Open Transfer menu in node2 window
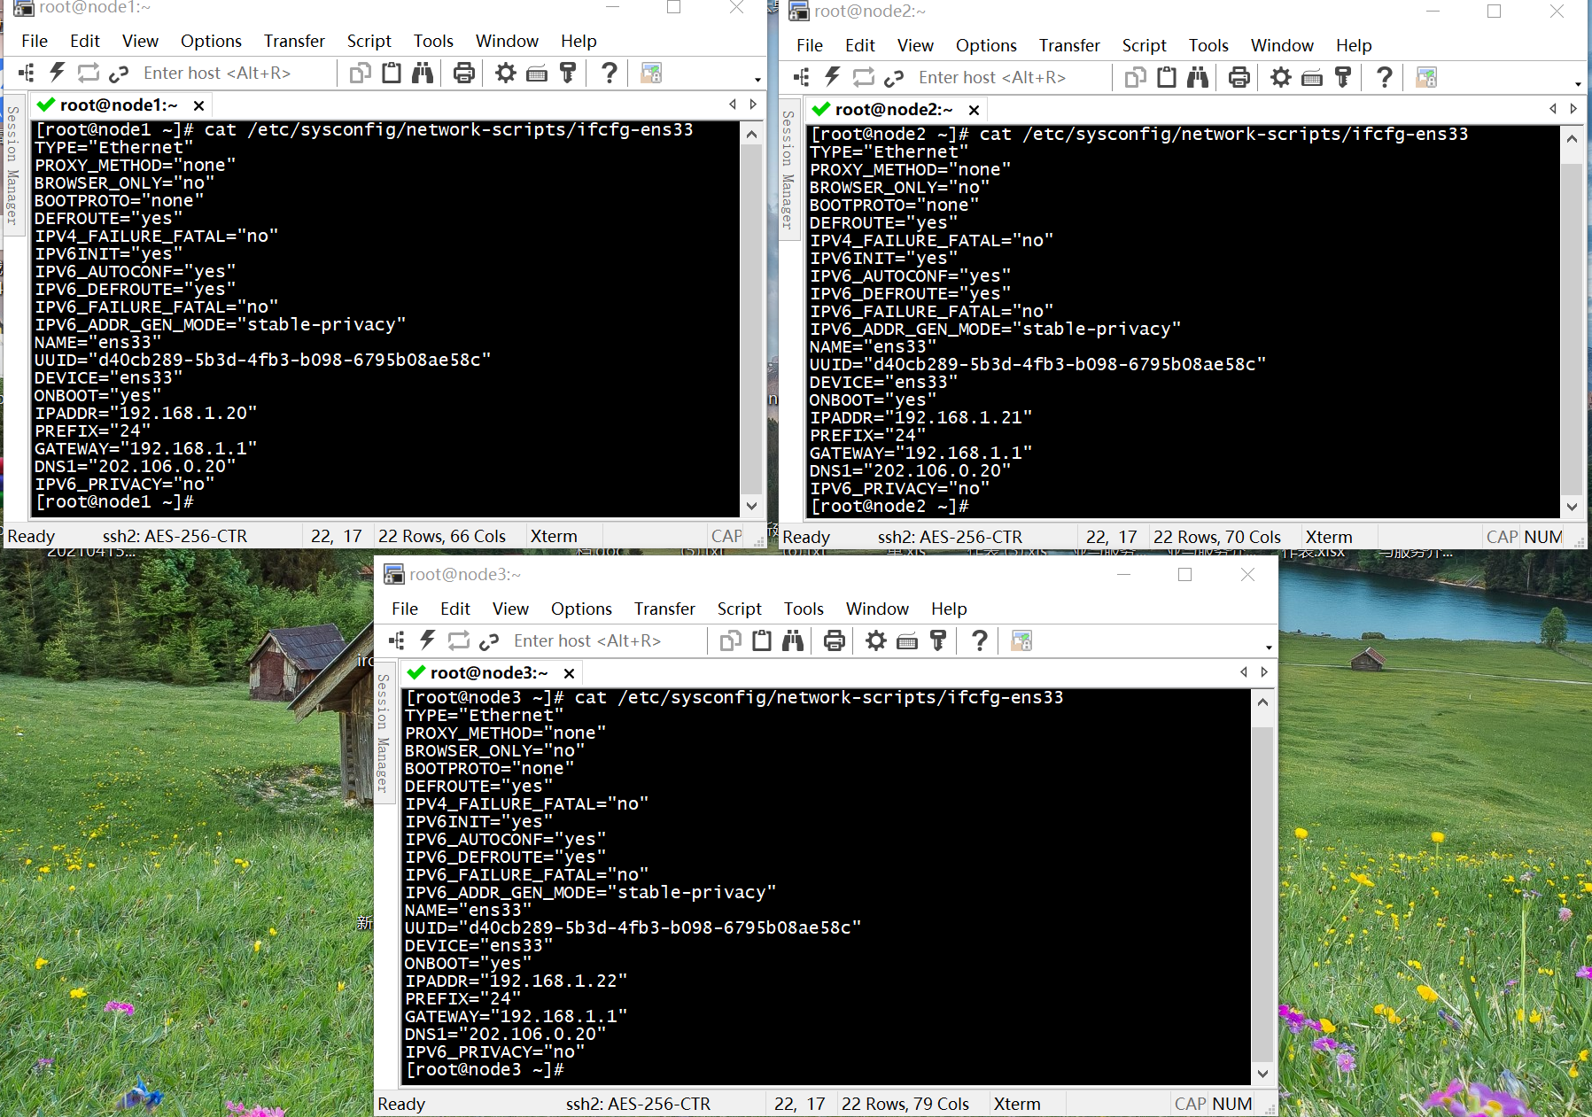Viewport: 1592px width, 1117px height. click(1069, 45)
